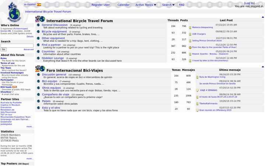This screenshot has width=265, height=166.
Task: Click post icon beside I travel by bike
Action: pos(190,60)
